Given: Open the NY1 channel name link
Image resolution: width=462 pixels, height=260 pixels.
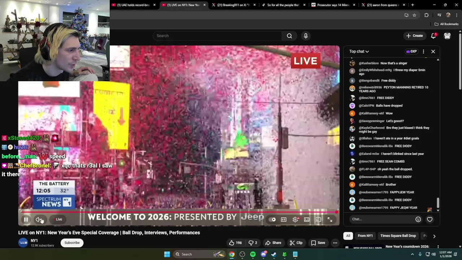Looking at the screenshot, I should click(34, 240).
